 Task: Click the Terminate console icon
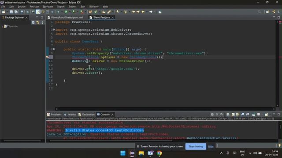212,114
